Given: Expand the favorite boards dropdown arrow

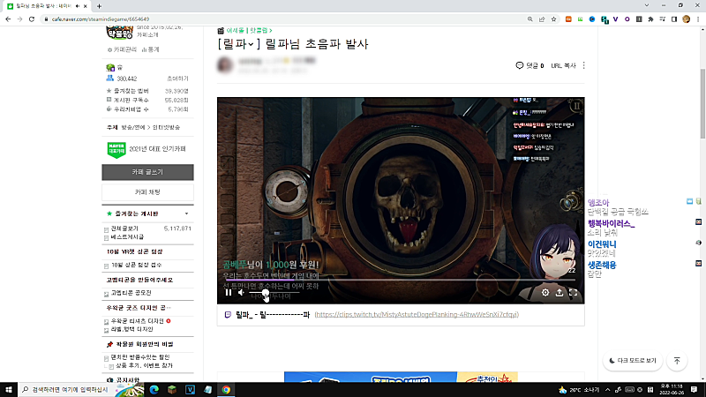Looking at the screenshot, I should [x=186, y=213].
